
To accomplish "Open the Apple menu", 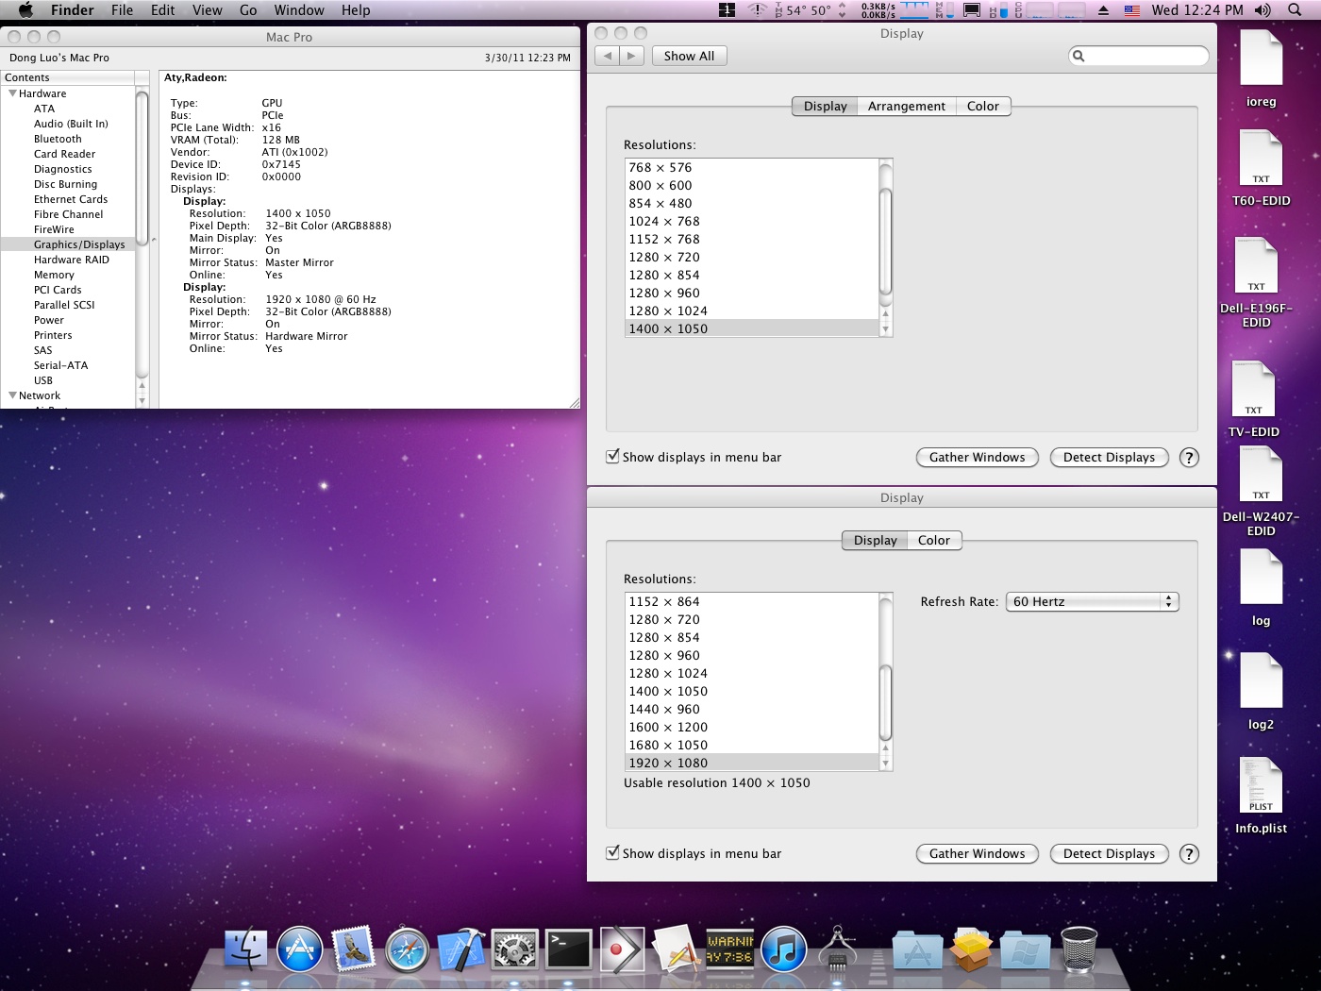I will pos(25,10).
